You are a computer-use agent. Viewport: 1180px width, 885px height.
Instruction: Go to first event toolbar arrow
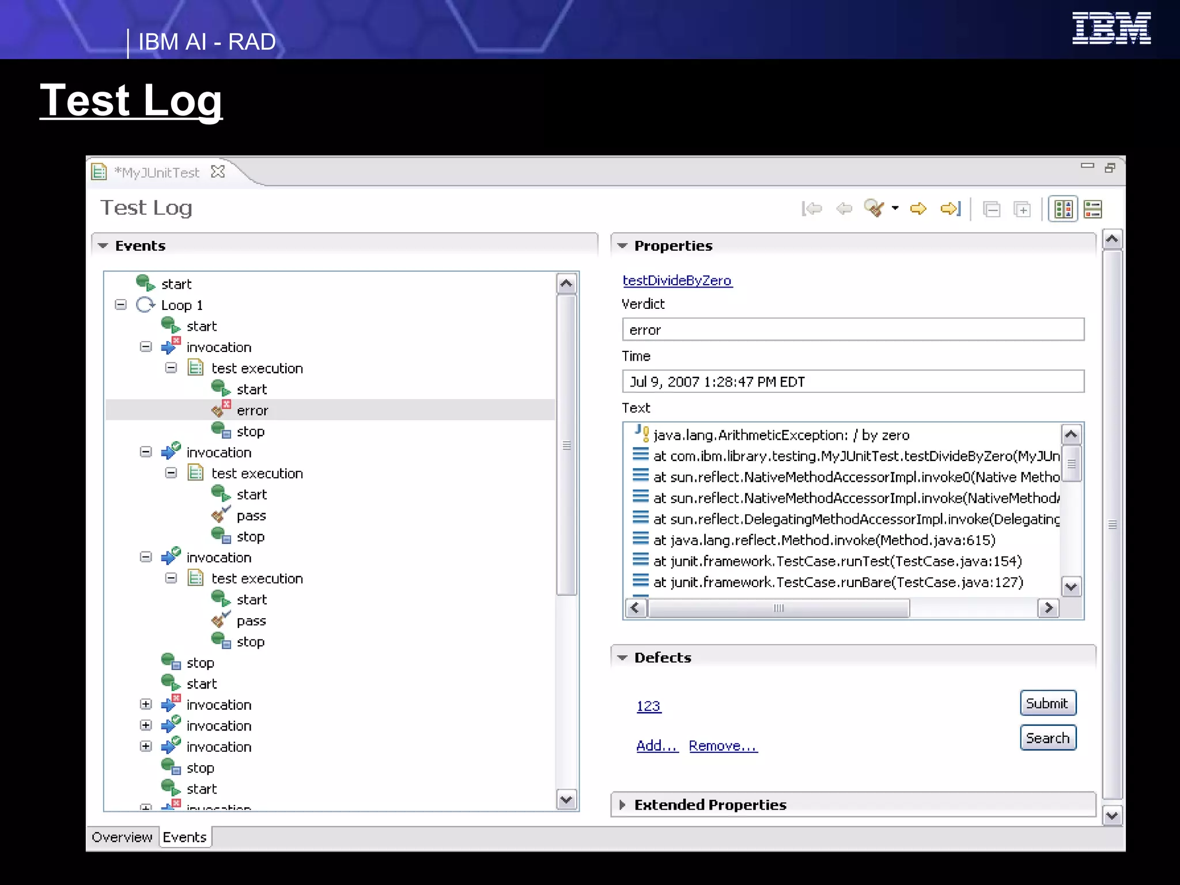(812, 209)
